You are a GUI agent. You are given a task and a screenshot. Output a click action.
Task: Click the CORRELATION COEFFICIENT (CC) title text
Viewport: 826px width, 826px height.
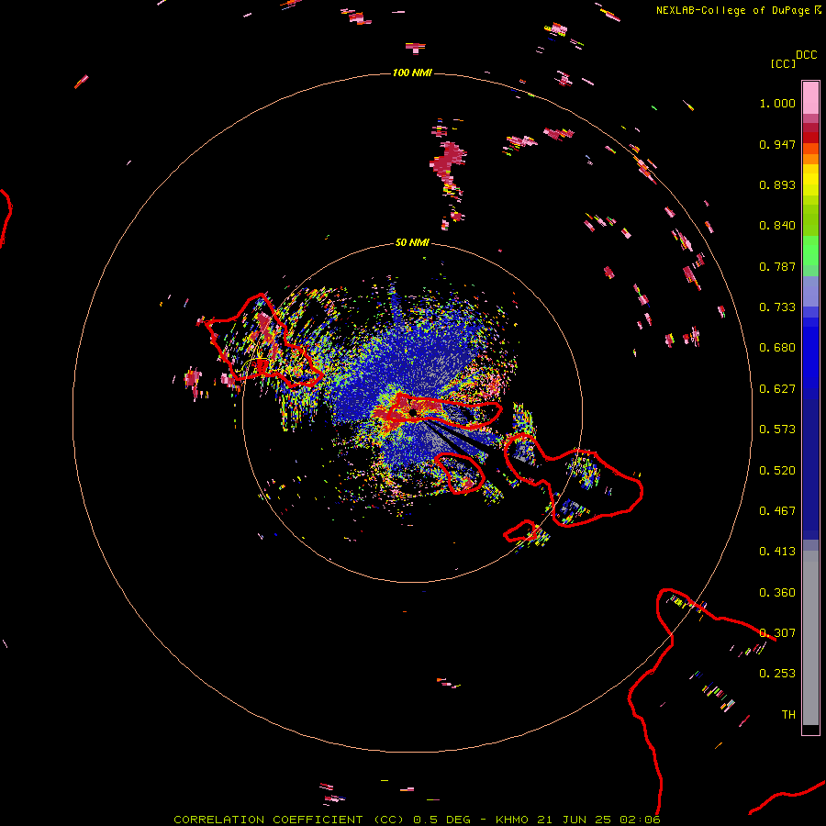[289, 820]
